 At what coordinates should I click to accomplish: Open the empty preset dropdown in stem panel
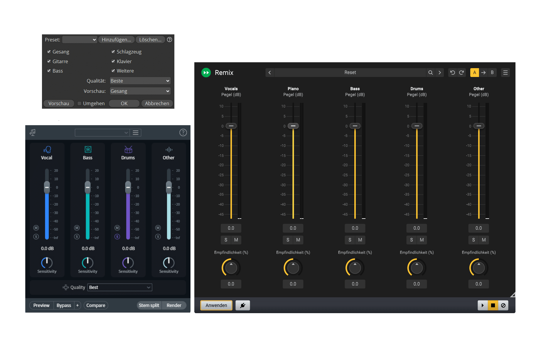click(102, 133)
